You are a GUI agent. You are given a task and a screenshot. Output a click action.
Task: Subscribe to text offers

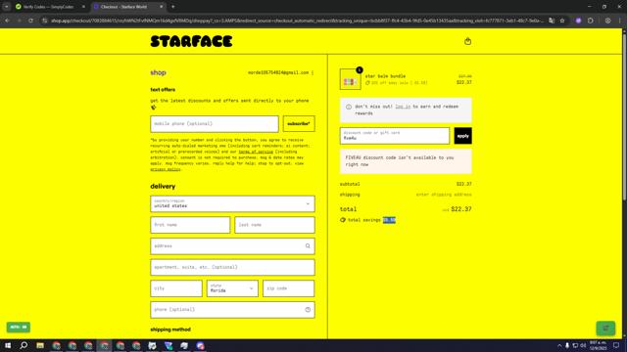point(299,124)
